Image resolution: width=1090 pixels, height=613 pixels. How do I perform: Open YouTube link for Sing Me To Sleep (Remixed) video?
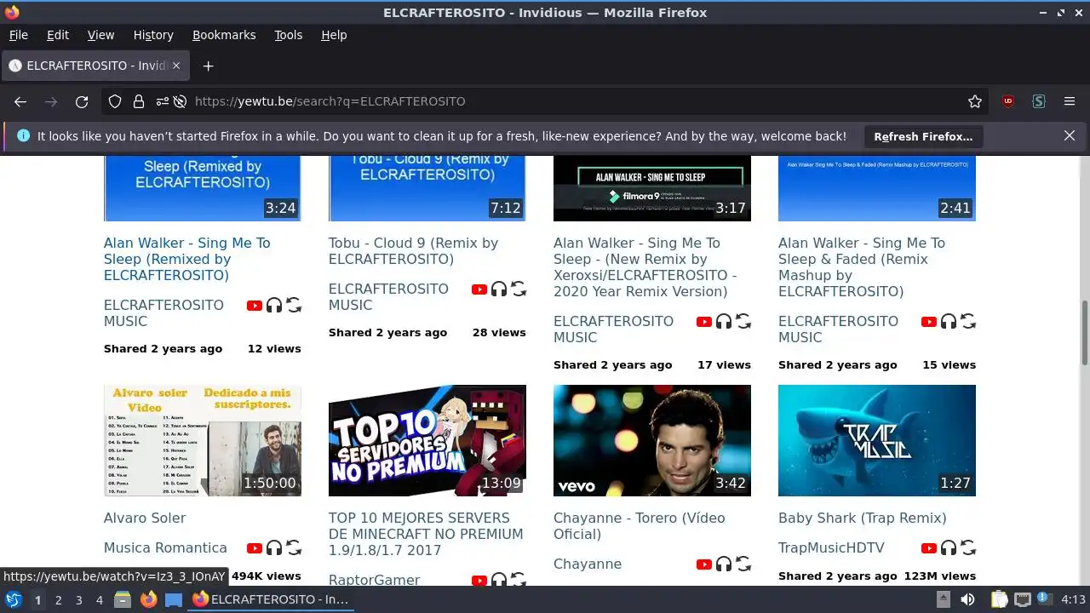tap(255, 305)
